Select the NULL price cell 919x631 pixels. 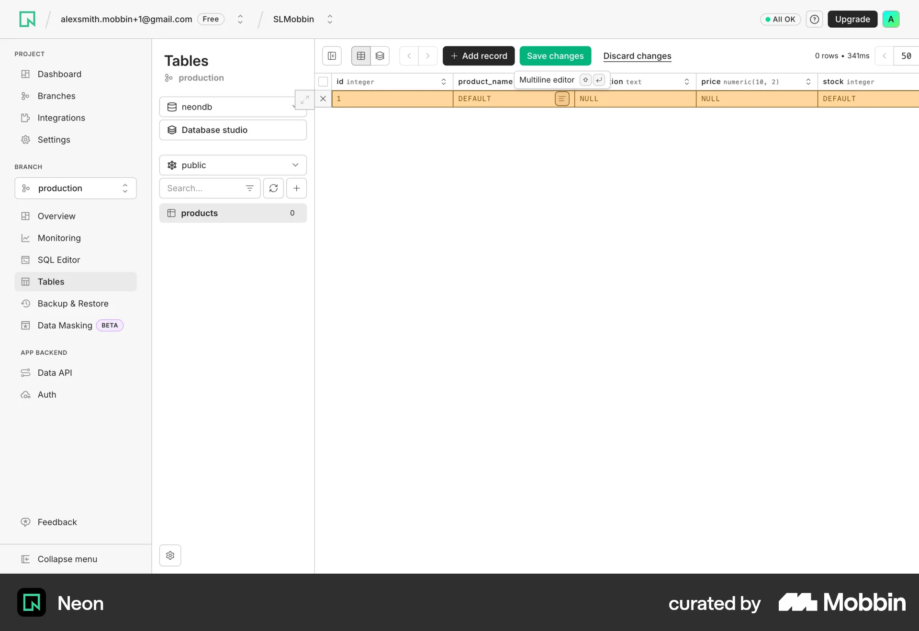[x=757, y=99]
